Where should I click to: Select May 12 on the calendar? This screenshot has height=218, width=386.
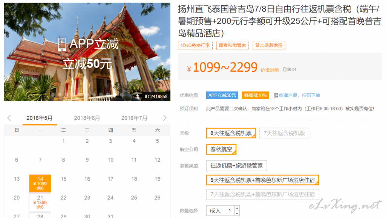157,160
